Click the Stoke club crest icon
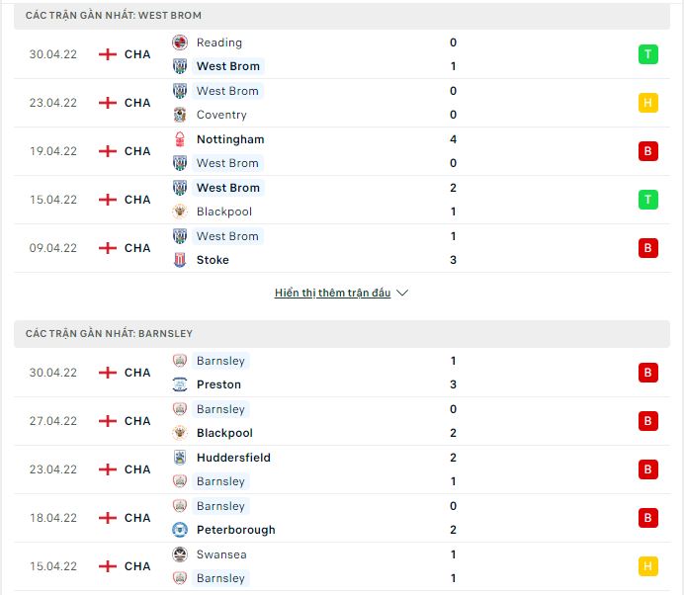Viewport: 684px width, 595px height. click(180, 260)
